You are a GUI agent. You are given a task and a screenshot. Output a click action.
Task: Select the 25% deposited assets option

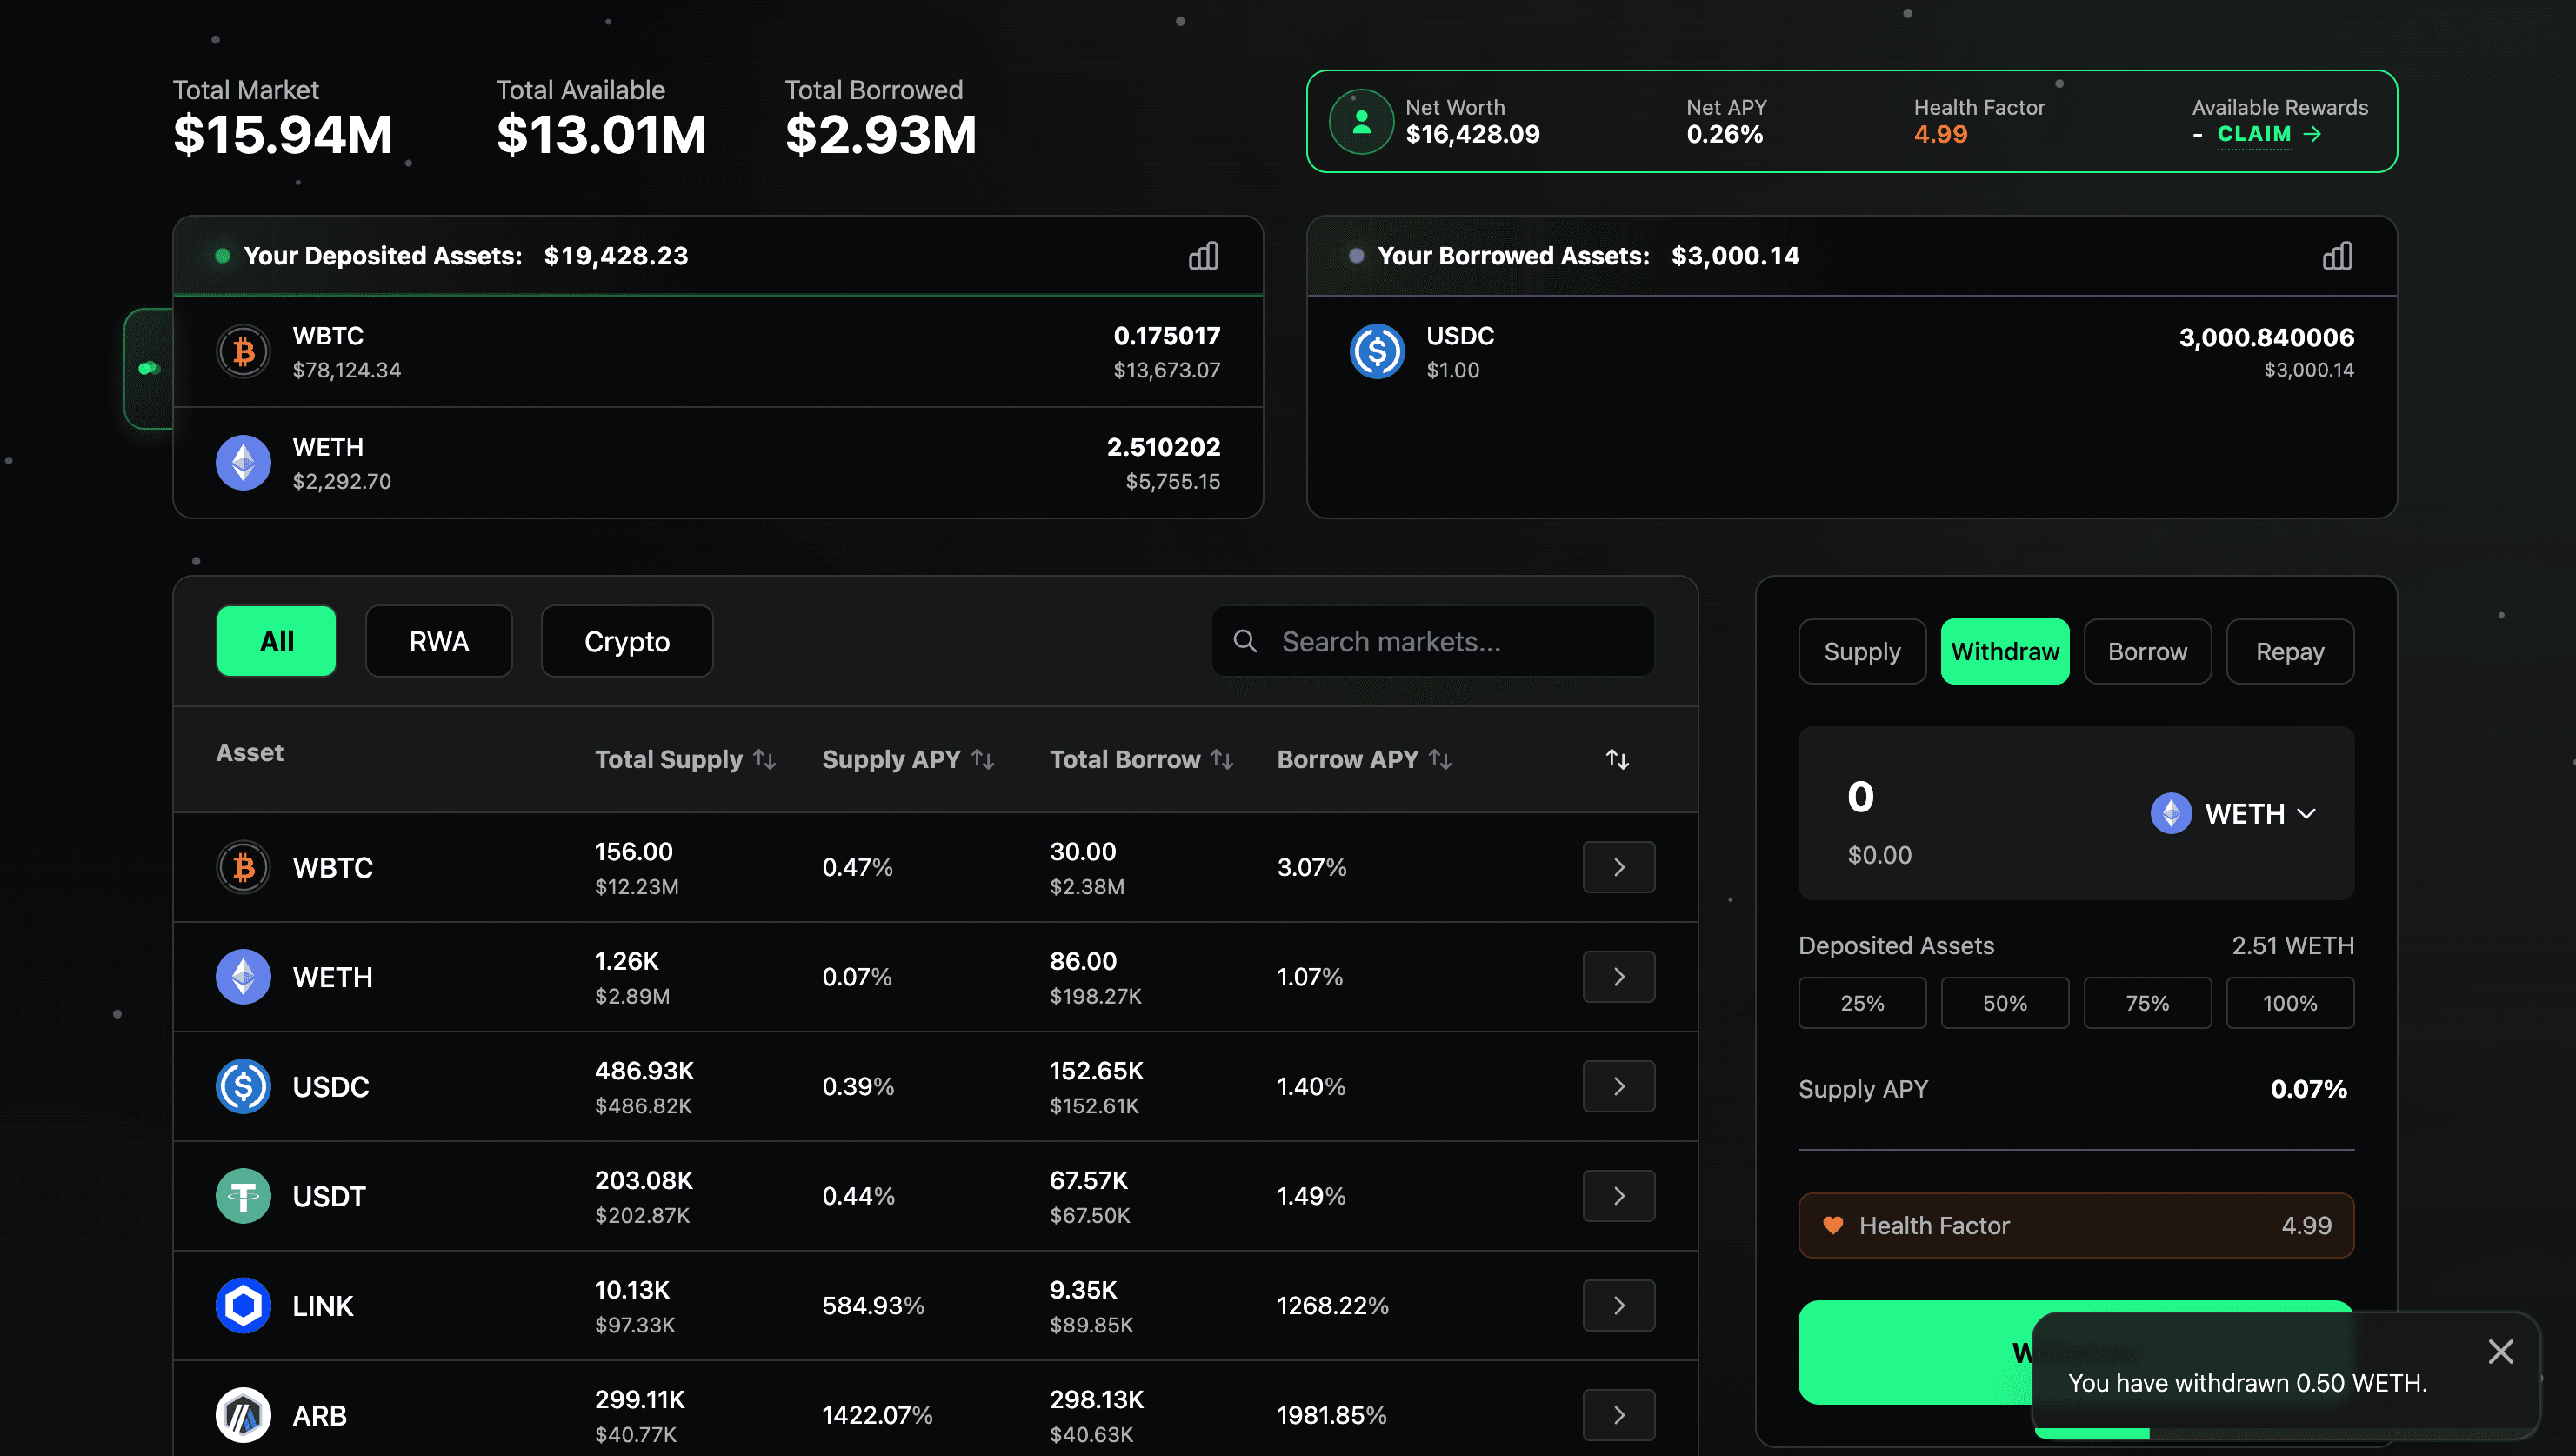1862,1002
